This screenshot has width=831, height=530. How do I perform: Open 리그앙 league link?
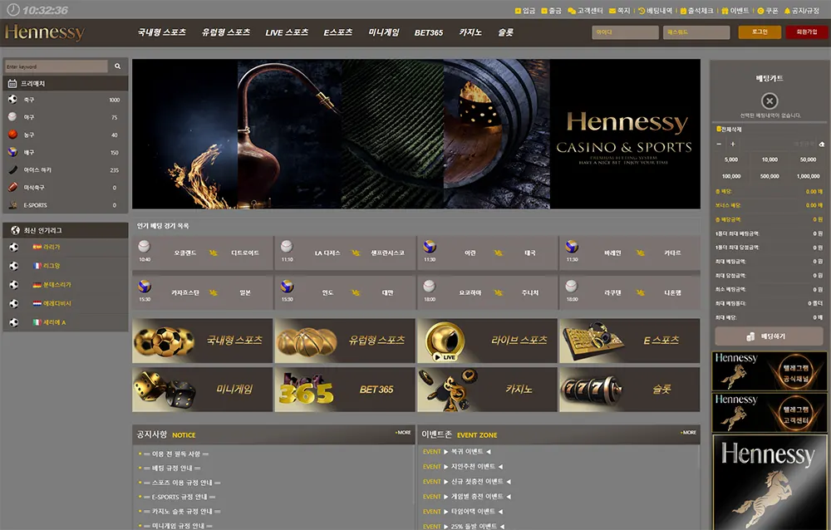52,266
